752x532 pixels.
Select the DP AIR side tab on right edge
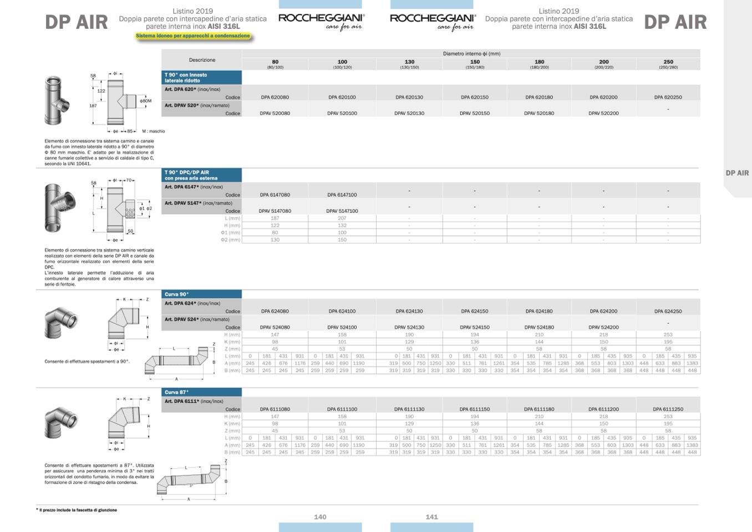(737, 173)
